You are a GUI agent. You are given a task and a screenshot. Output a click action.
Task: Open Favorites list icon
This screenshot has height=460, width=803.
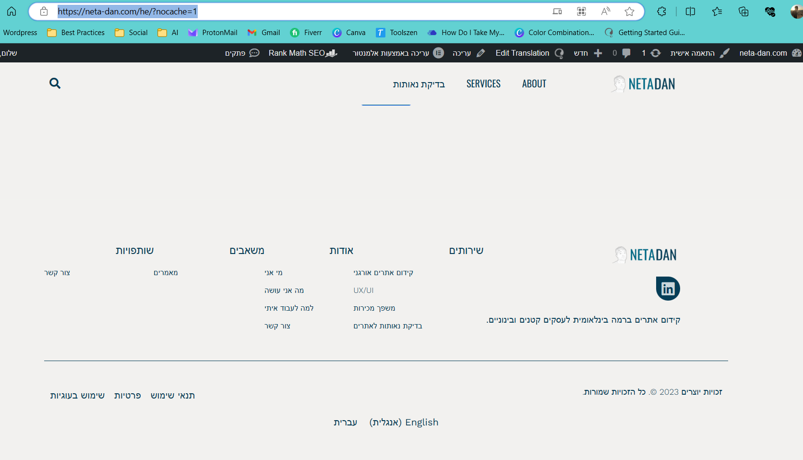pos(717,12)
